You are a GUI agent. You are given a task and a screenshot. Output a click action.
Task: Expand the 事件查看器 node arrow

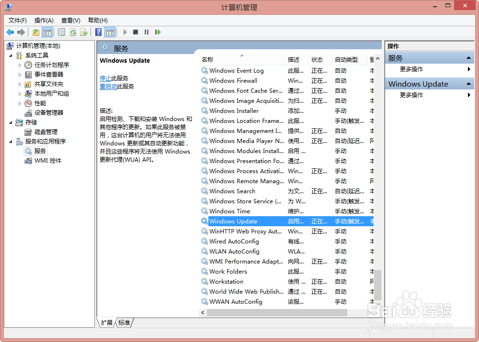point(20,75)
